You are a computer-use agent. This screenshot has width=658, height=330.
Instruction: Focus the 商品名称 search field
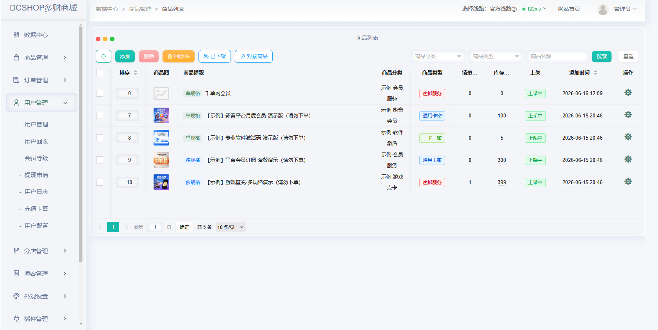557,57
